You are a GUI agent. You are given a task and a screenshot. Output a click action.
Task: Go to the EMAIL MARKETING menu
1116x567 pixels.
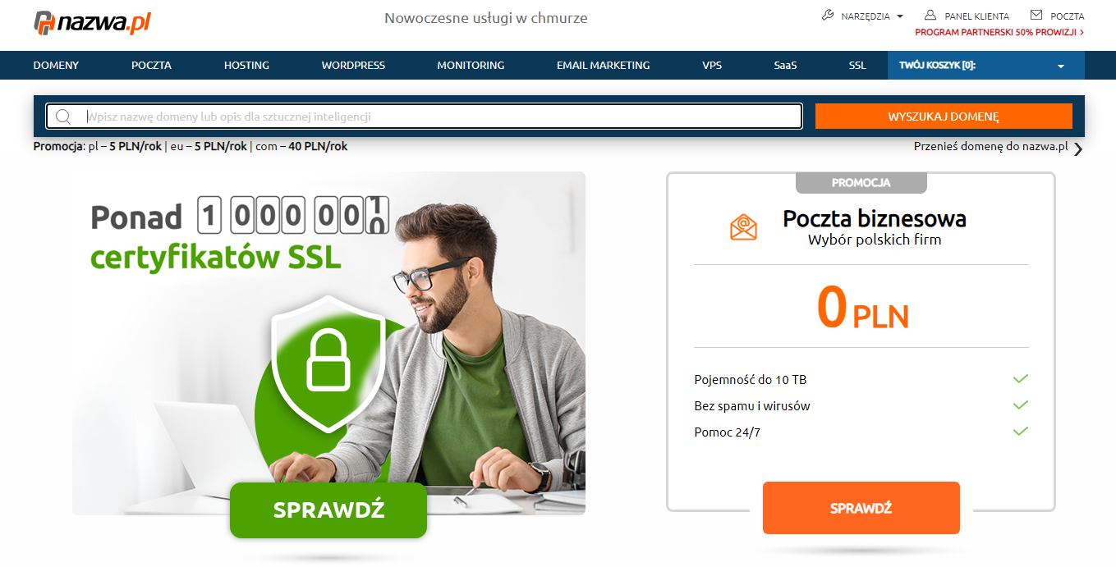(x=603, y=66)
